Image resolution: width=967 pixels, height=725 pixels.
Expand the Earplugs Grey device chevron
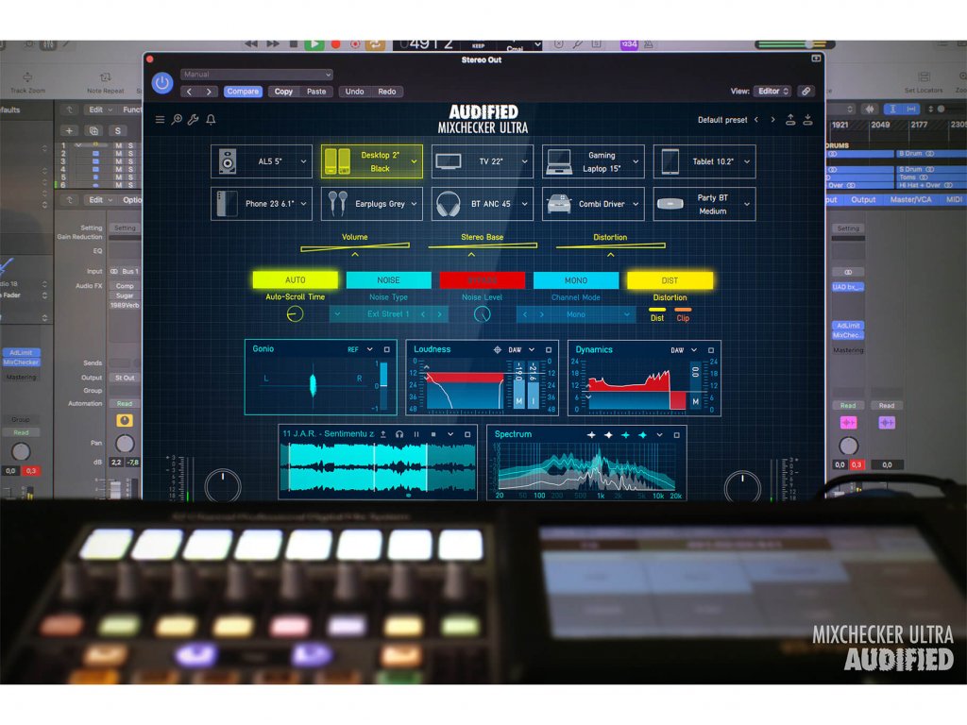coord(414,204)
